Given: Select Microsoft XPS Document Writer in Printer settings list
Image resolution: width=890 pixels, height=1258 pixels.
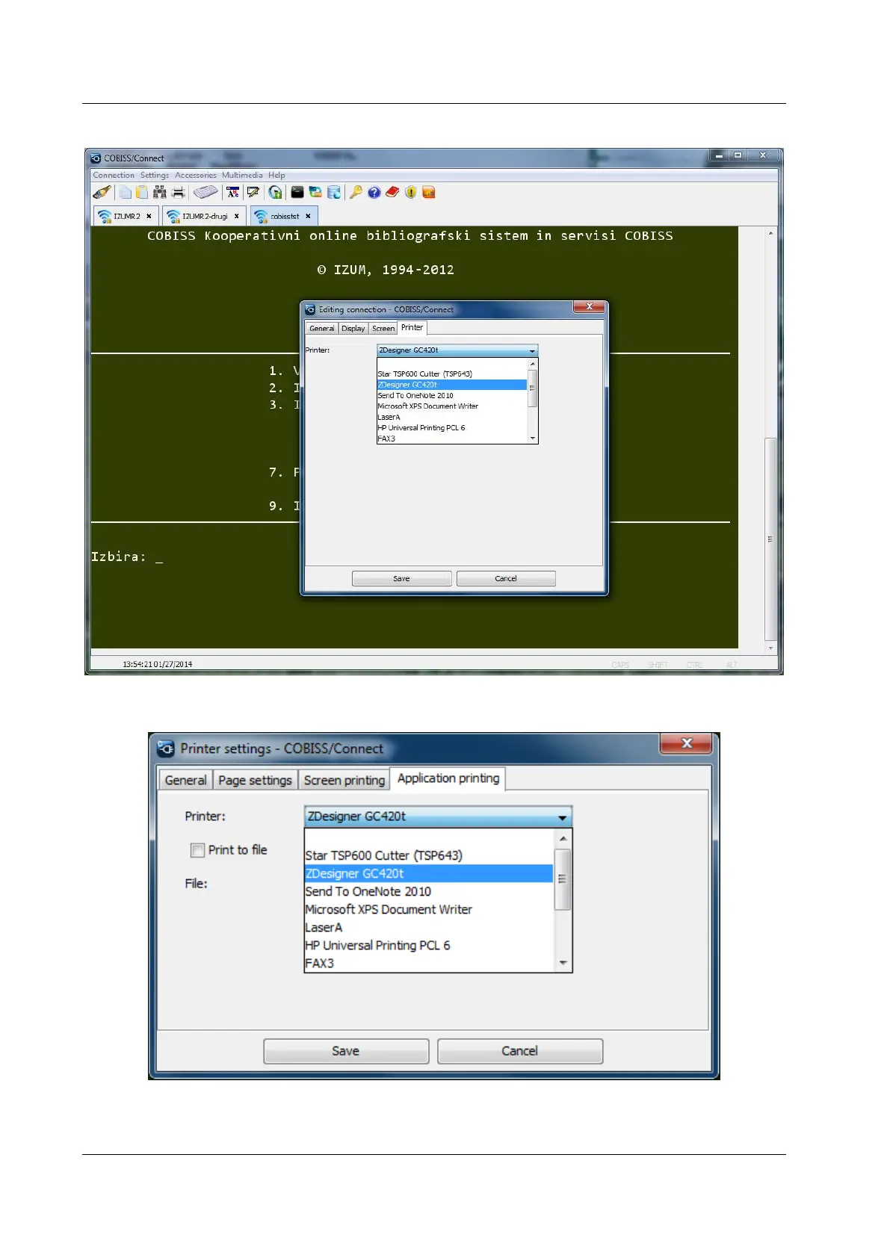Looking at the screenshot, I should (x=428, y=909).
